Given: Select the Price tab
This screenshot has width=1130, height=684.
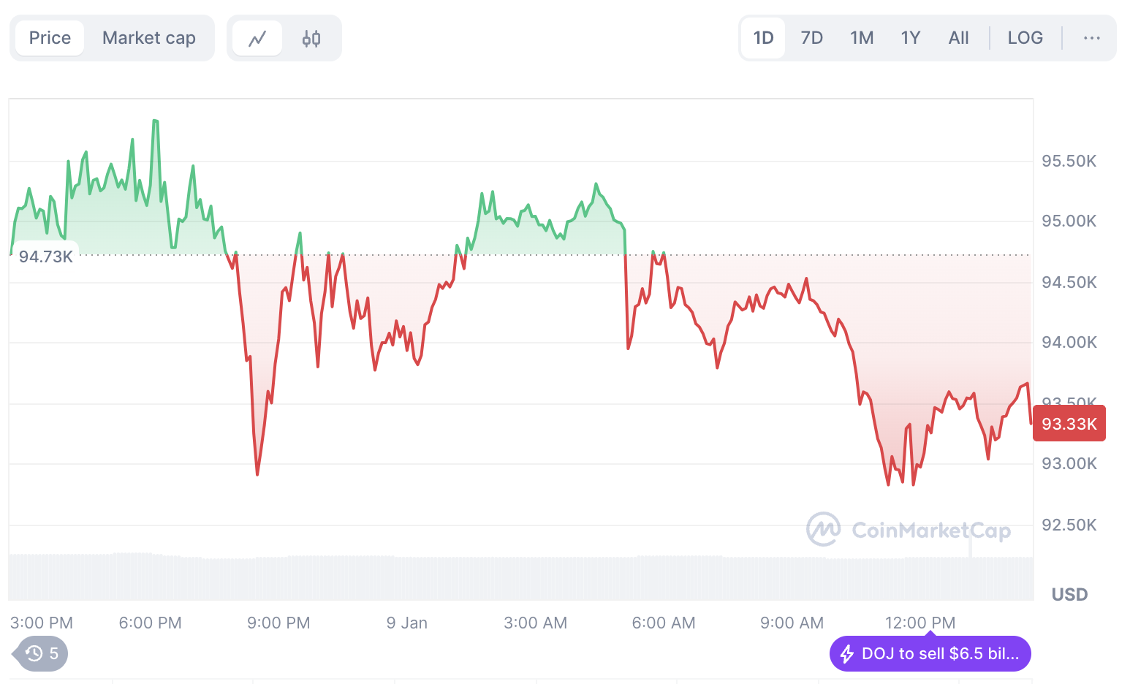Looking at the screenshot, I should tap(50, 38).
